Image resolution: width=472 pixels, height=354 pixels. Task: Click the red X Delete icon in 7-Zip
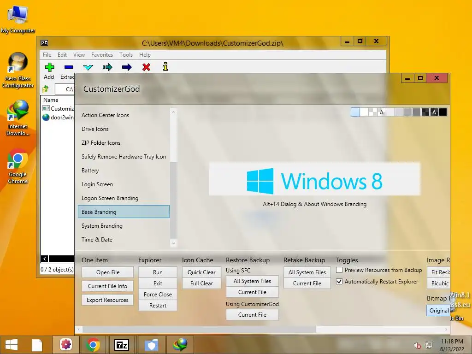146,67
